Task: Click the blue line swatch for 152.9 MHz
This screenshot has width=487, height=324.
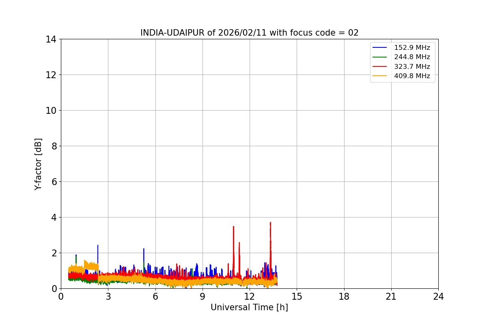Action: [380, 48]
